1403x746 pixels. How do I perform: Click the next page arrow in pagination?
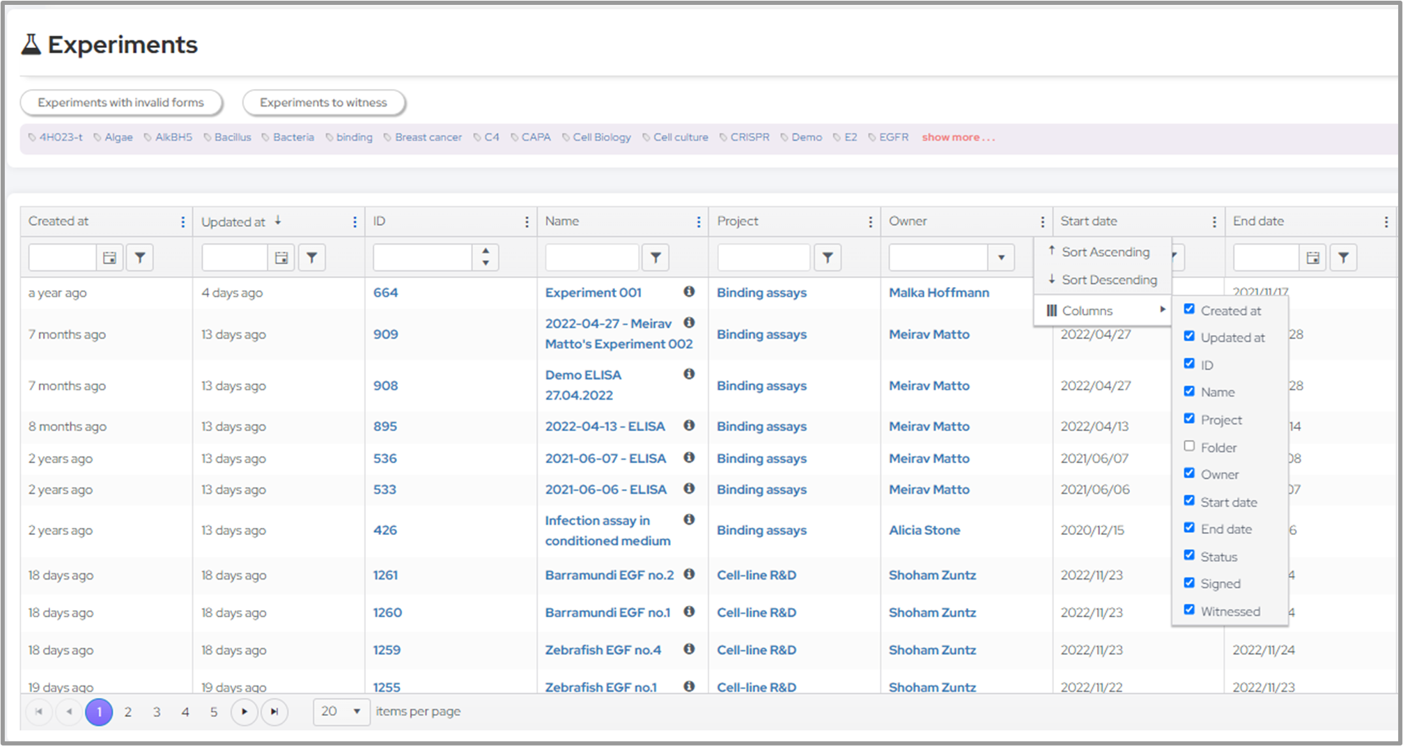245,712
